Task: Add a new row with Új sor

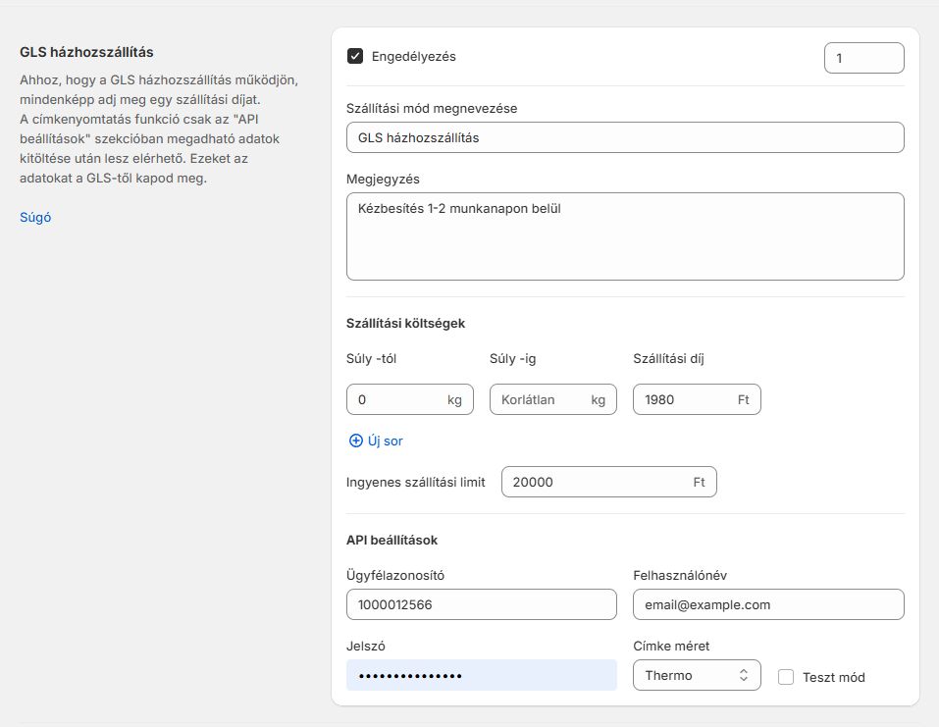Action: tap(385, 441)
